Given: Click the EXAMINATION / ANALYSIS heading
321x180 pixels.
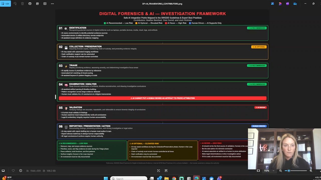Looking at the screenshot, I should [x=83, y=84].
